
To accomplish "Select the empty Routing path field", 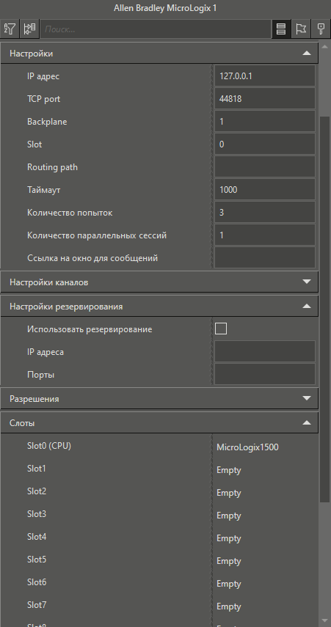I will click(264, 166).
